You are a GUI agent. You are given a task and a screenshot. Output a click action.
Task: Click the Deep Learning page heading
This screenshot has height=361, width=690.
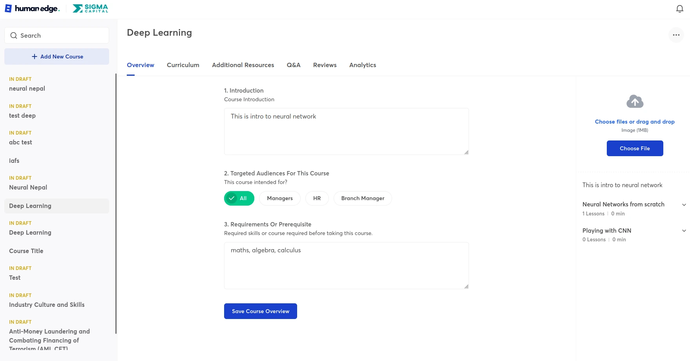(x=159, y=33)
